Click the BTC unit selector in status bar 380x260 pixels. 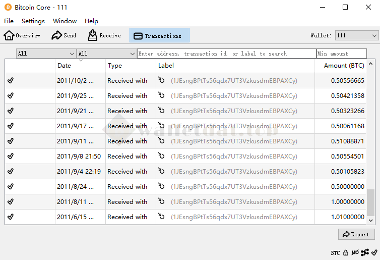(x=335, y=252)
